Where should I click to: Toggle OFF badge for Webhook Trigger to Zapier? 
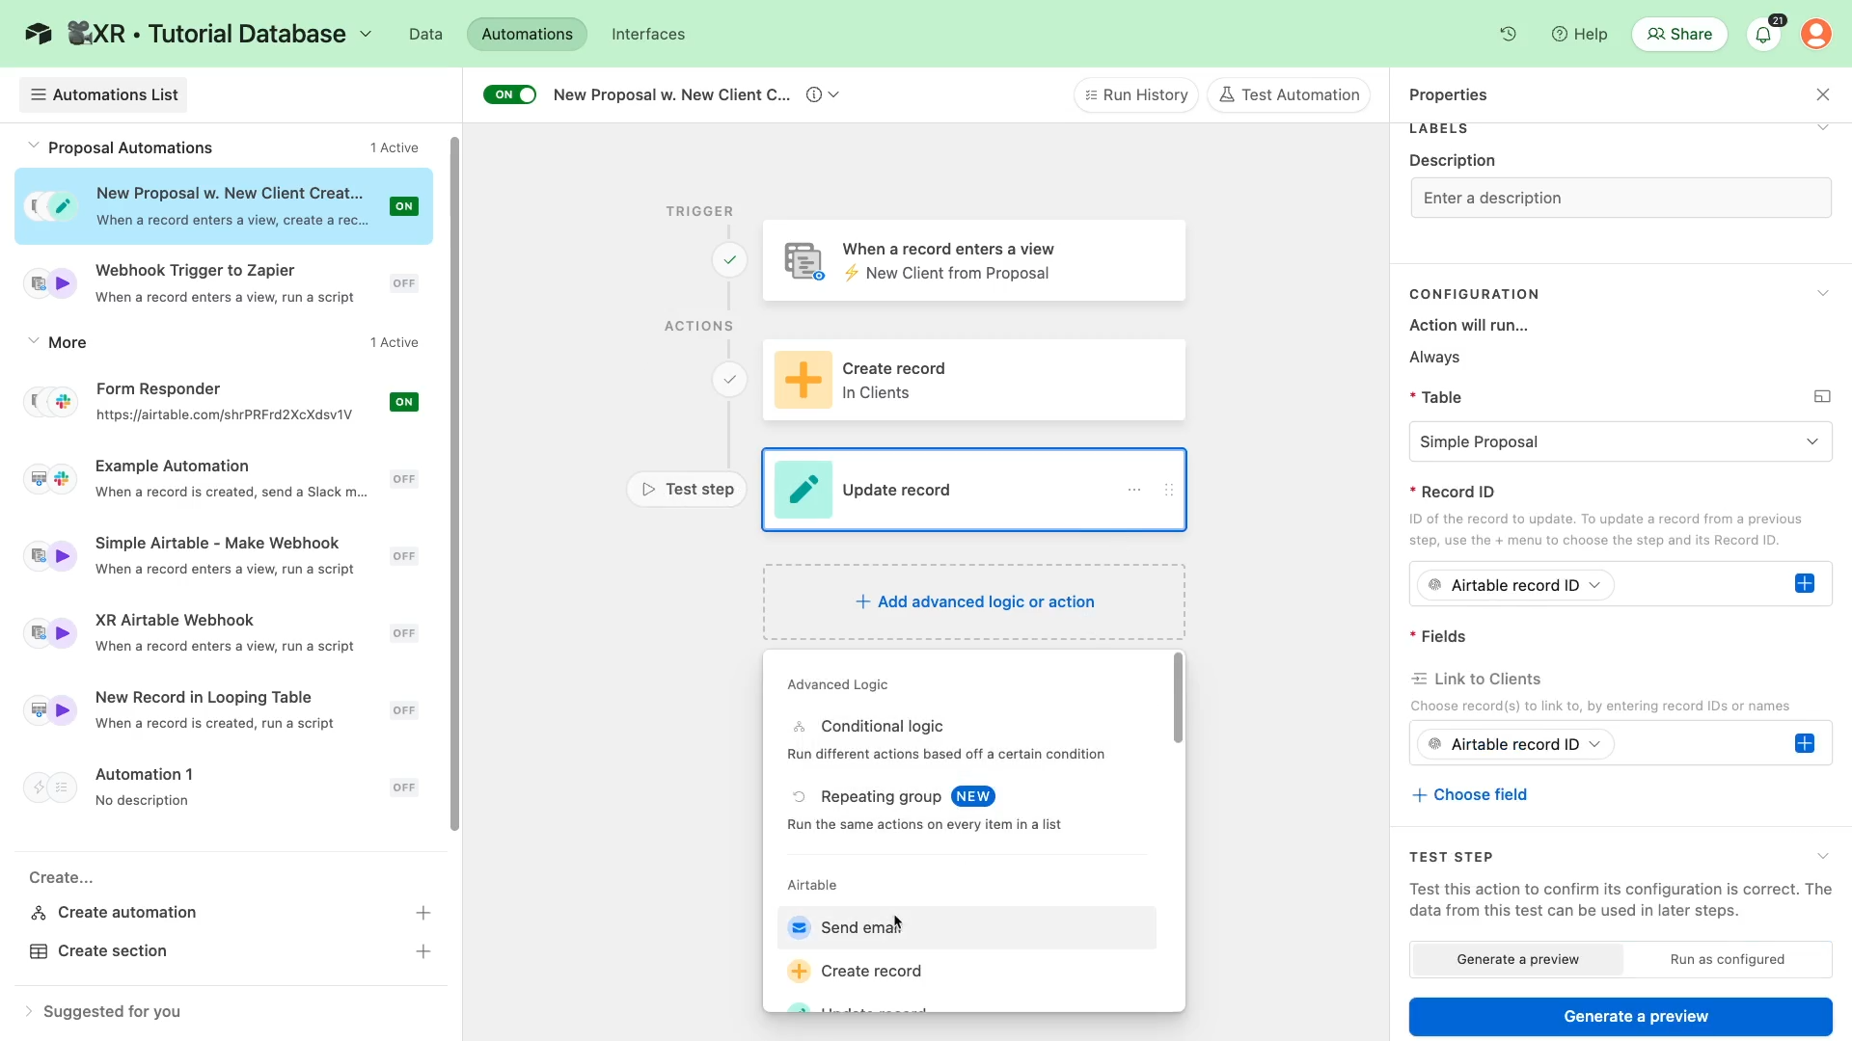click(404, 283)
